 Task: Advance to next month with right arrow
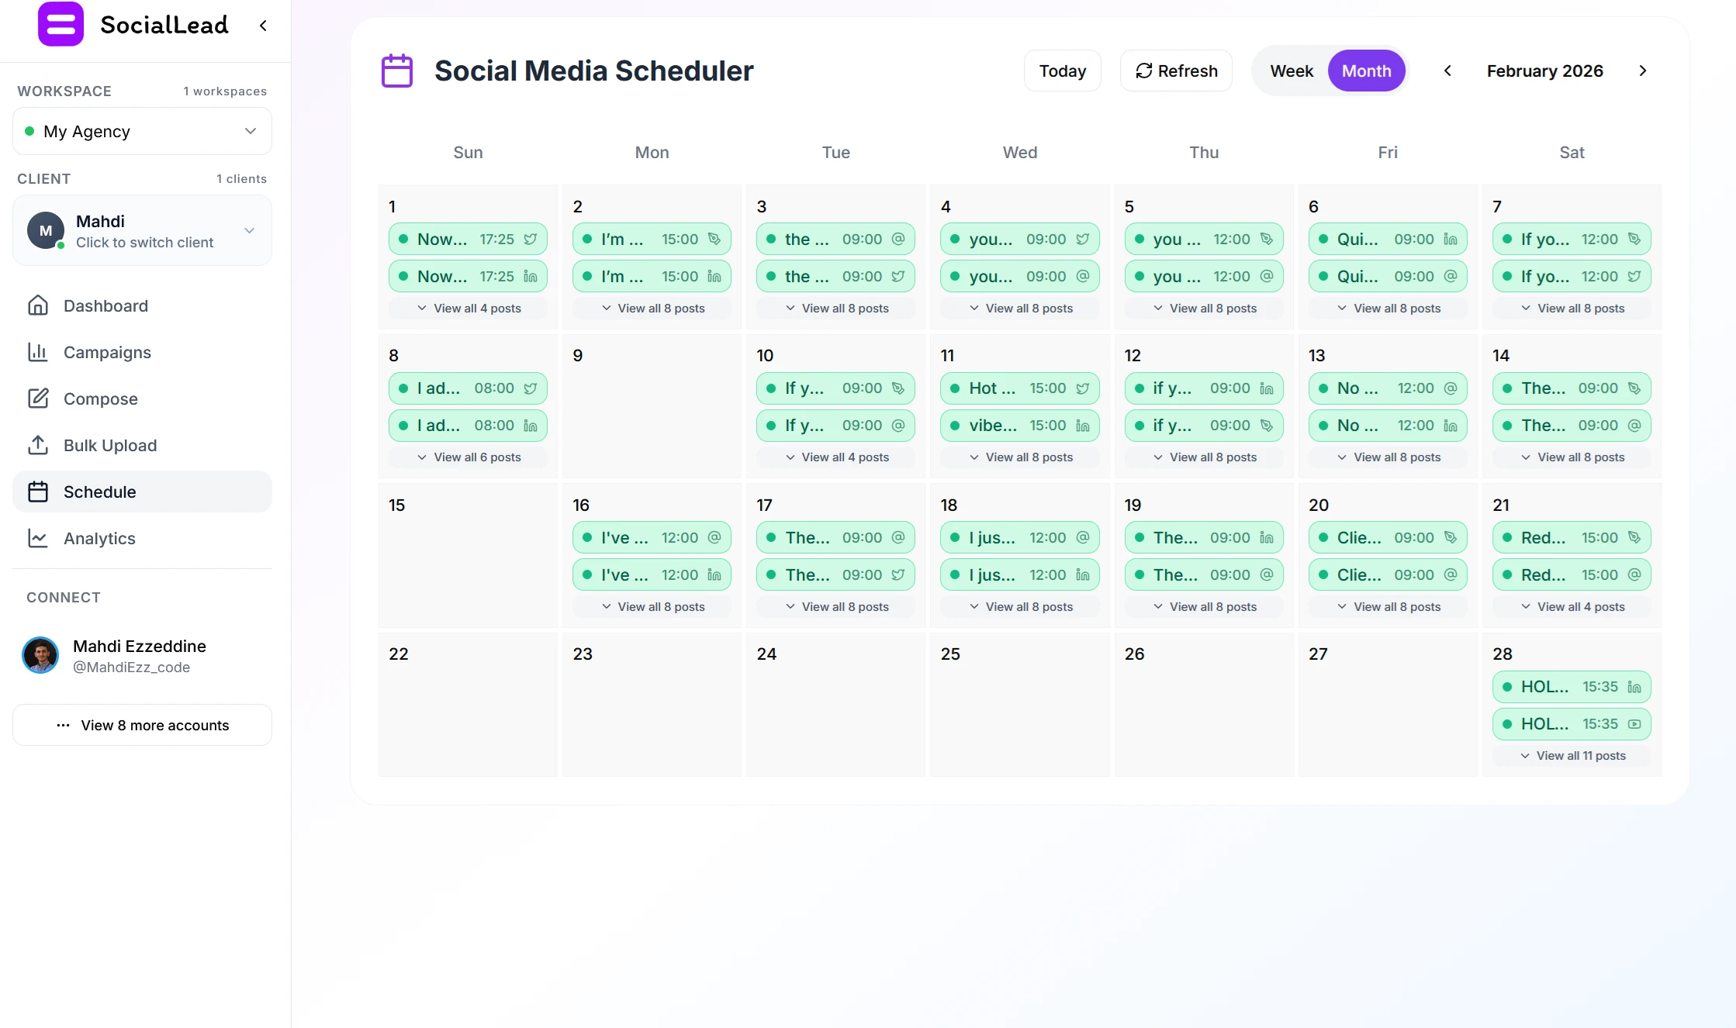coord(1643,71)
